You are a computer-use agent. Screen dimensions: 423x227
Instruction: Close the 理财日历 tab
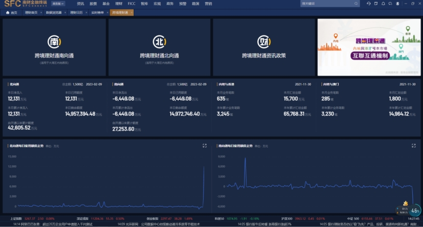[86, 13]
